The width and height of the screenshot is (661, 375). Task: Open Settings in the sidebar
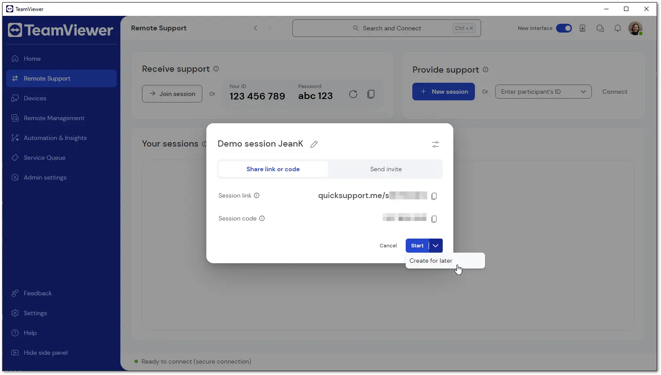point(62,313)
